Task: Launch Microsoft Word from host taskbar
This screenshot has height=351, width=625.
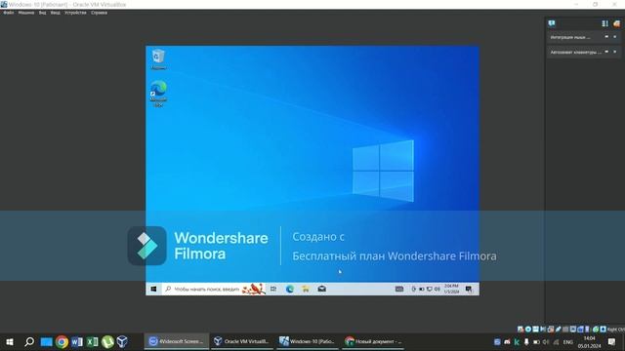Action: tap(77, 342)
